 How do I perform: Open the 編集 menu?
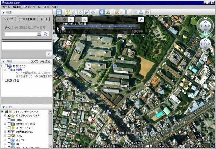(18, 7)
